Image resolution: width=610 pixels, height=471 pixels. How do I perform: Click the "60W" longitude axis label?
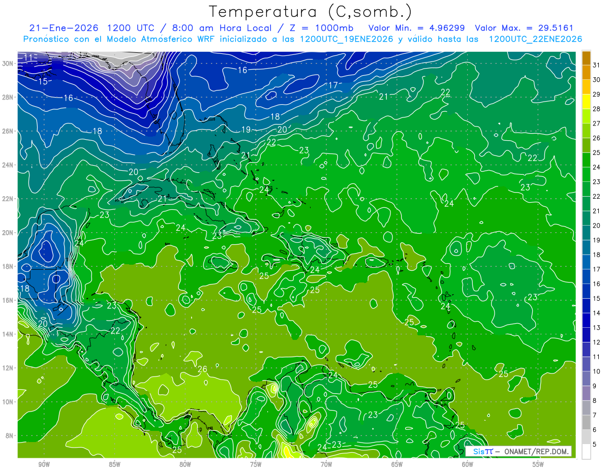(468, 464)
